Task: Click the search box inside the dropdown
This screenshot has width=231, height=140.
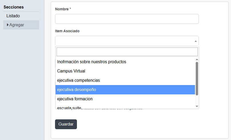Action: 127,52
